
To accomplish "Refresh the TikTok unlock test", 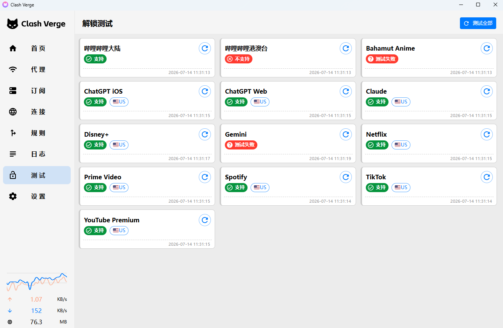I will (x=487, y=177).
